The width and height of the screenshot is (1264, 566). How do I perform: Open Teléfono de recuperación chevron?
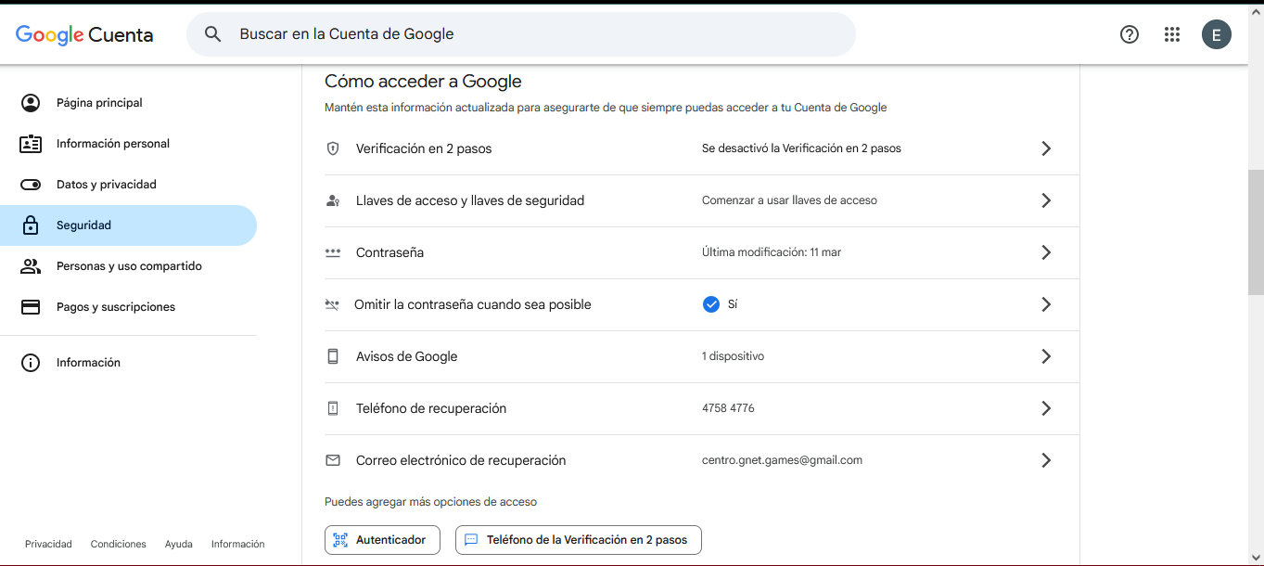(x=1046, y=408)
